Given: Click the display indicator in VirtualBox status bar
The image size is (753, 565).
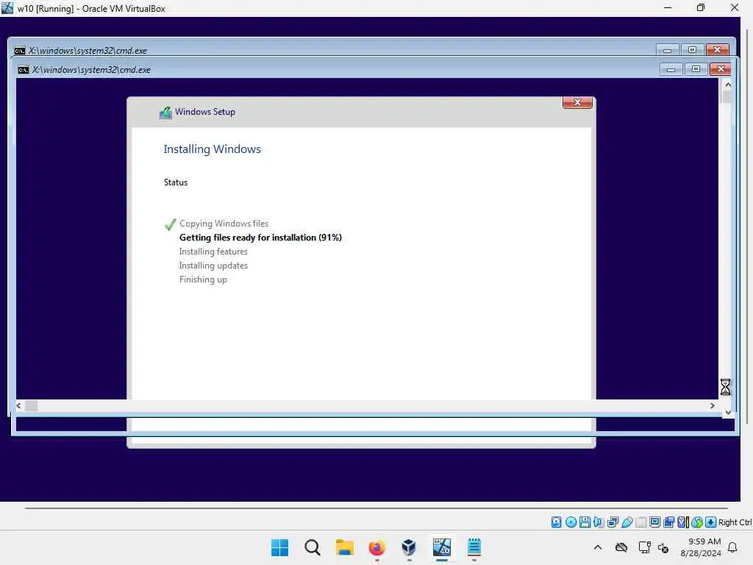Looking at the screenshot, I should (654, 522).
